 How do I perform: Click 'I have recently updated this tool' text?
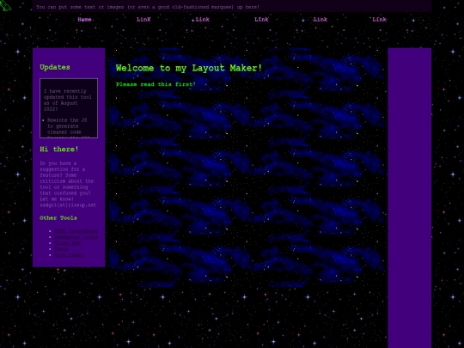(x=68, y=100)
